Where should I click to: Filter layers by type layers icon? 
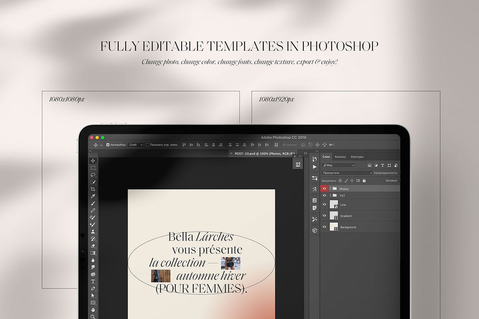(x=382, y=165)
